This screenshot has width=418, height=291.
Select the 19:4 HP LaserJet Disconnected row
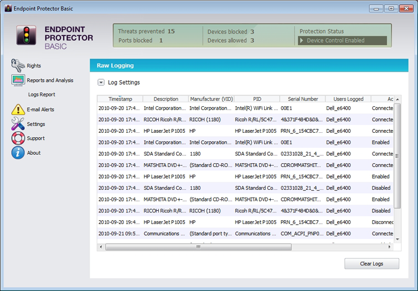pyautogui.click(x=245, y=222)
